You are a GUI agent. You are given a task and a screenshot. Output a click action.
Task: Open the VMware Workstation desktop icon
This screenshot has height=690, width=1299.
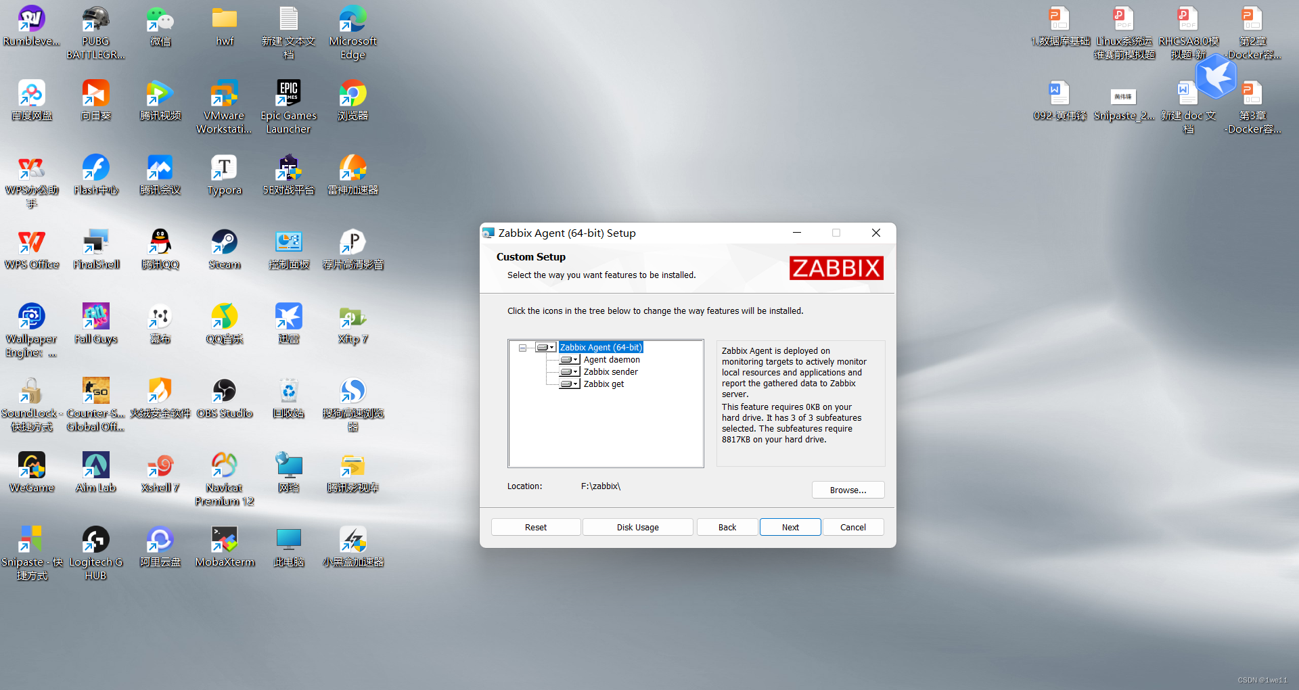point(224,107)
